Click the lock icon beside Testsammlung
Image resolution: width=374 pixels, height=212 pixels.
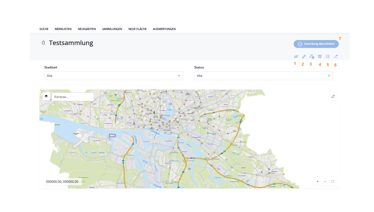(43, 42)
